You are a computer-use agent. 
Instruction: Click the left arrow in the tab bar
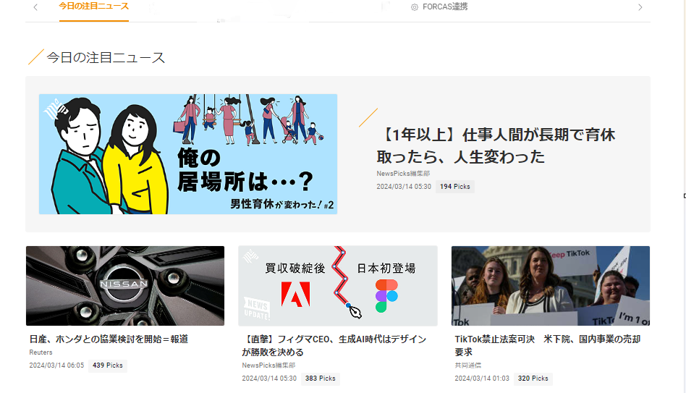35,7
